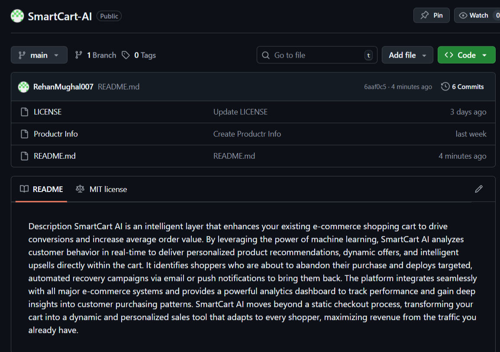
Task: Open the Add file dropdown
Action: coord(407,55)
